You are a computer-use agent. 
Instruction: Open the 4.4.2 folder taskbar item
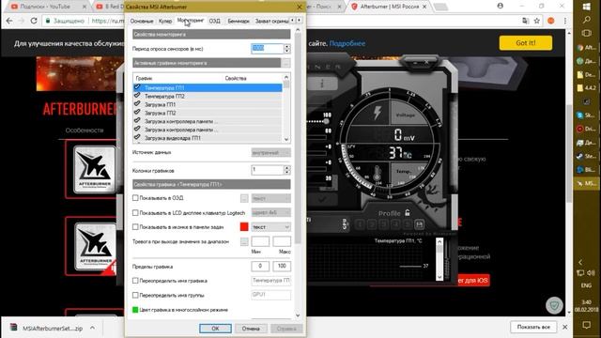pyautogui.click(x=586, y=87)
